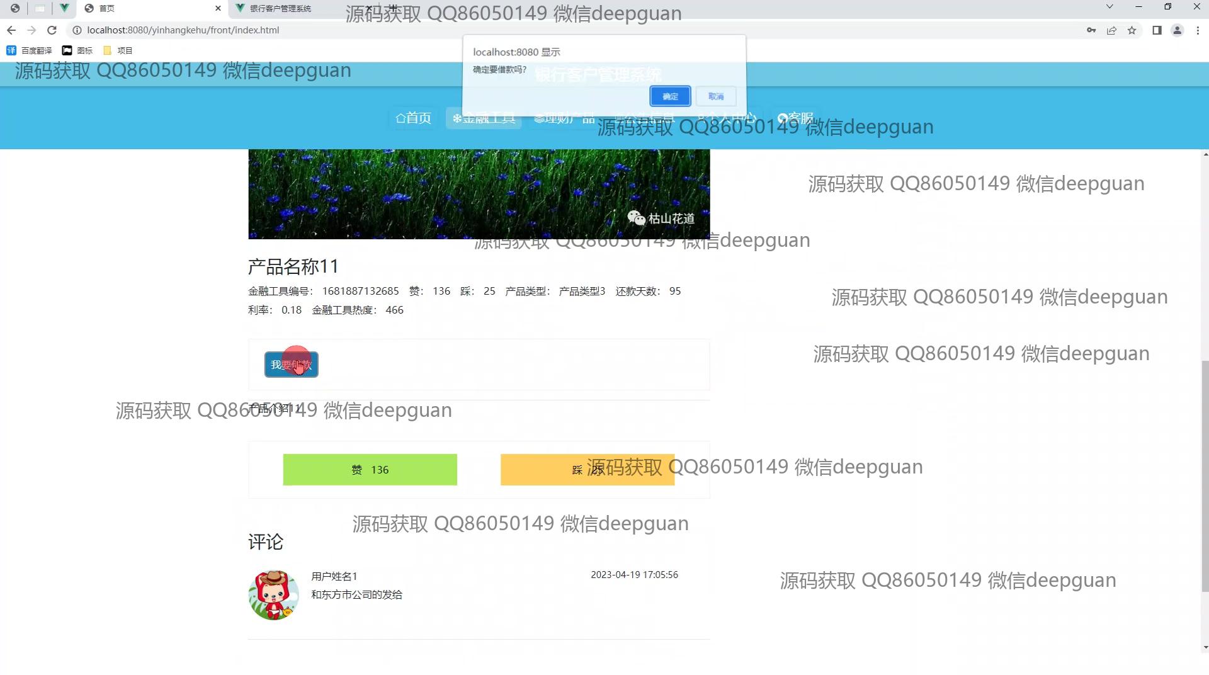Open the Chrome three-dot menu
The width and height of the screenshot is (1209, 675).
click(1198, 30)
